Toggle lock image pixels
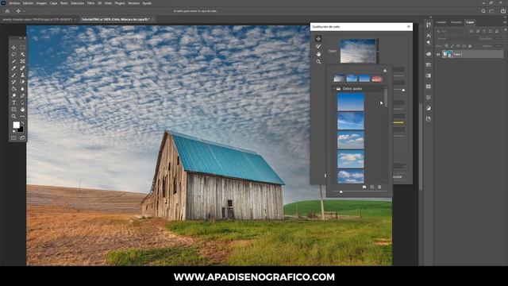 pos(452,46)
